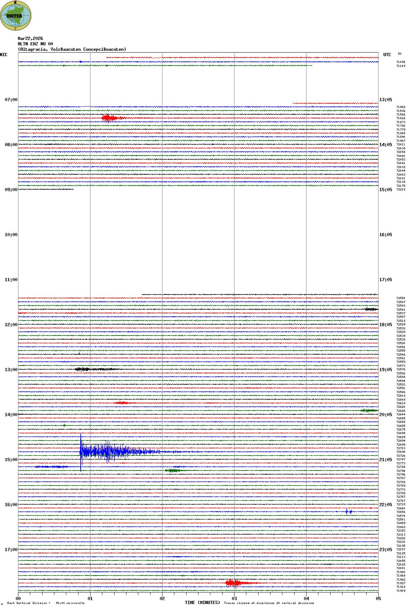Click the INETER logo
This screenshot has height=608, width=407.
pyautogui.click(x=16, y=15)
